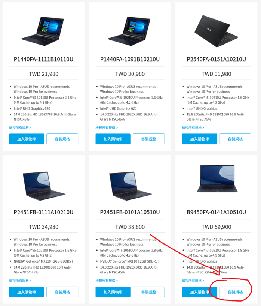Image resolution: width=261 pixels, height=306 pixels.
Task: Click 客製規格 for P2451FB-0111A10210U
Action: [62, 292]
